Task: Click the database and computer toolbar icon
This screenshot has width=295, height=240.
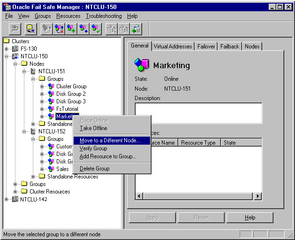Action: (x=31, y=29)
